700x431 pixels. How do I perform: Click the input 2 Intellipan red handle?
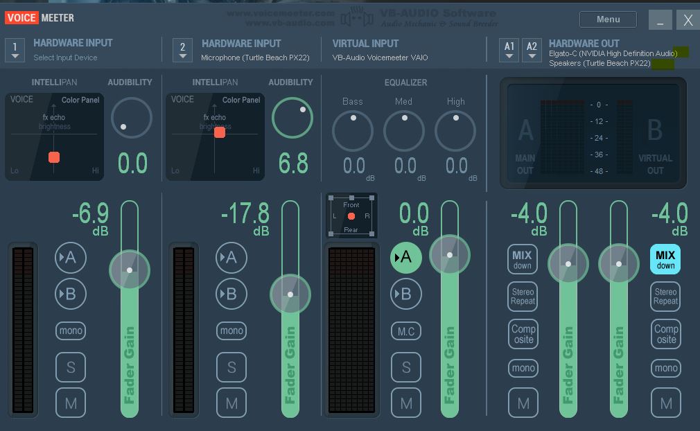[220, 132]
